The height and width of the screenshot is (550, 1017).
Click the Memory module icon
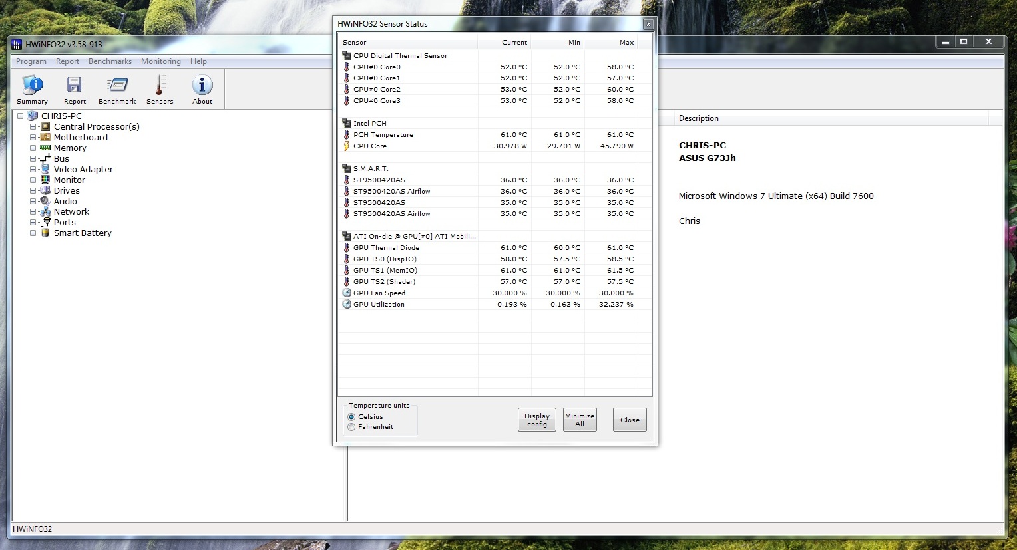coord(45,148)
